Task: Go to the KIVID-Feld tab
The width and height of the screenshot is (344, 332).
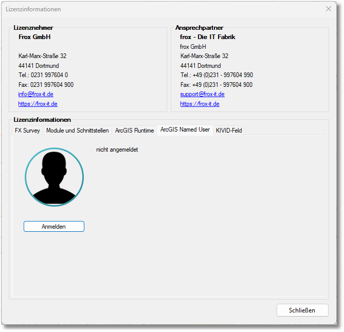Action: pos(228,131)
